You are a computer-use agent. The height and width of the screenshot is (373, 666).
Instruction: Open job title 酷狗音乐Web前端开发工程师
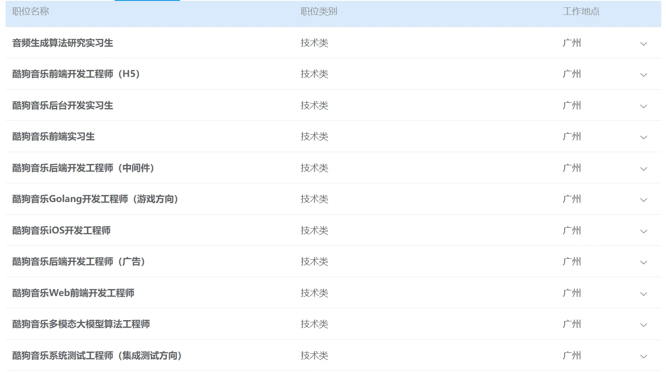(x=73, y=293)
